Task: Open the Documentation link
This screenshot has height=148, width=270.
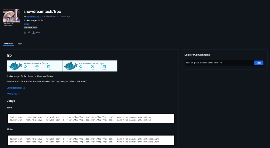Action: [15, 88]
